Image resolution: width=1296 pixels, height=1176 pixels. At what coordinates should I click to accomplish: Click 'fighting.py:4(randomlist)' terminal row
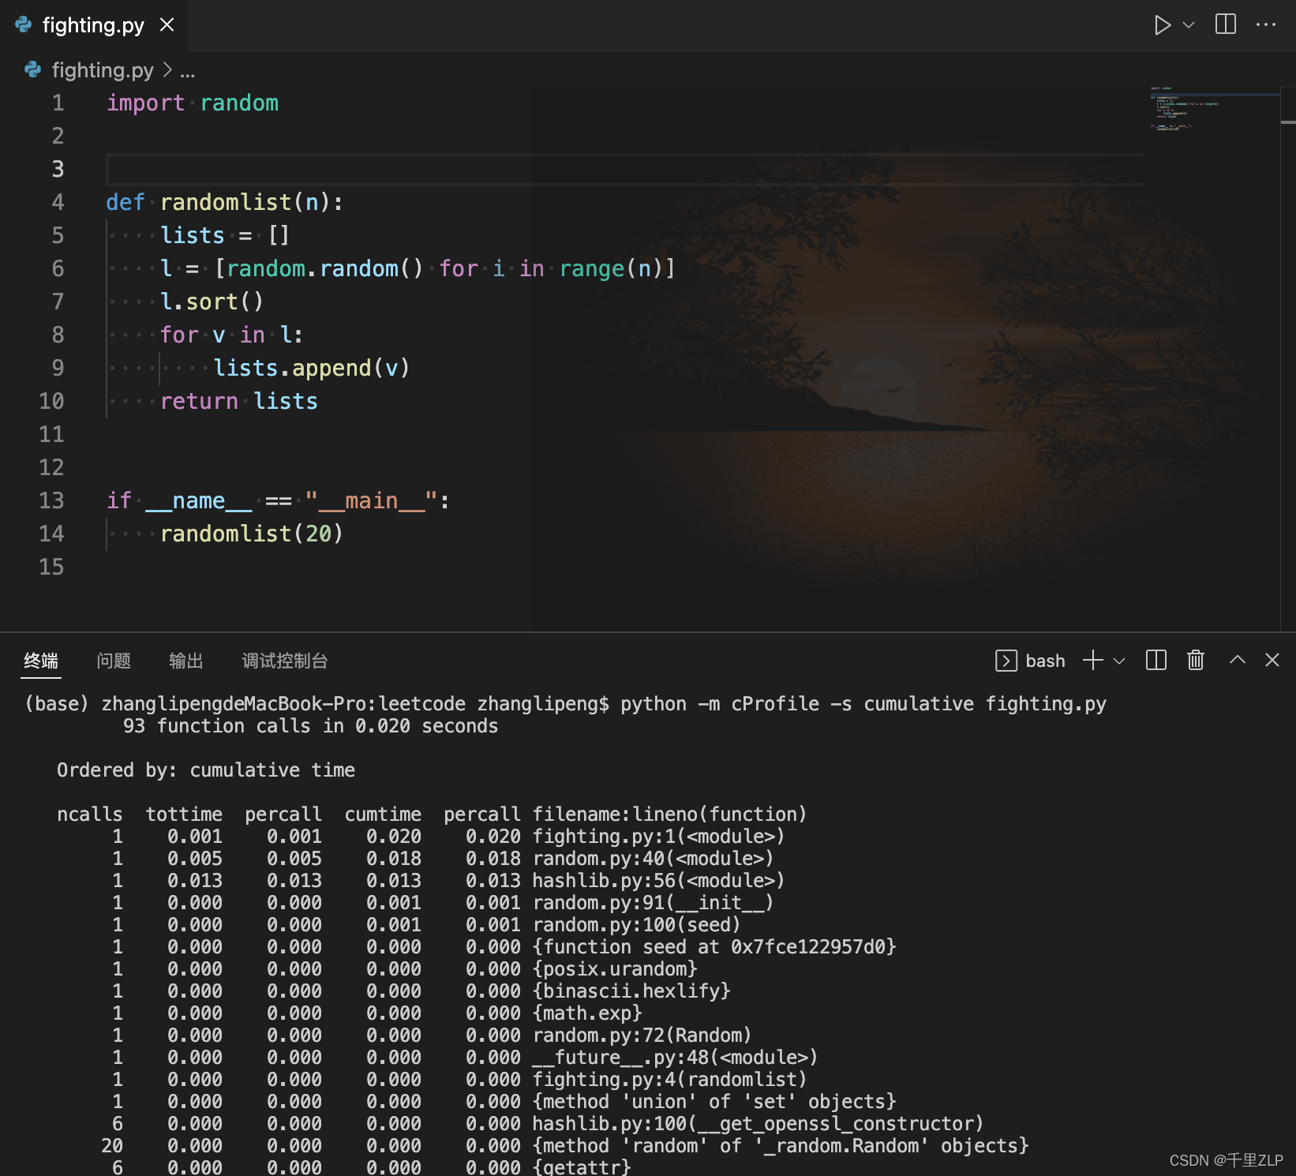point(670,1079)
